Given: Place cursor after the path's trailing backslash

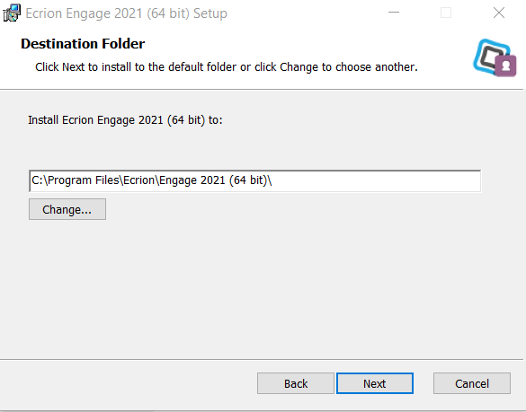Looking at the screenshot, I should [272, 180].
